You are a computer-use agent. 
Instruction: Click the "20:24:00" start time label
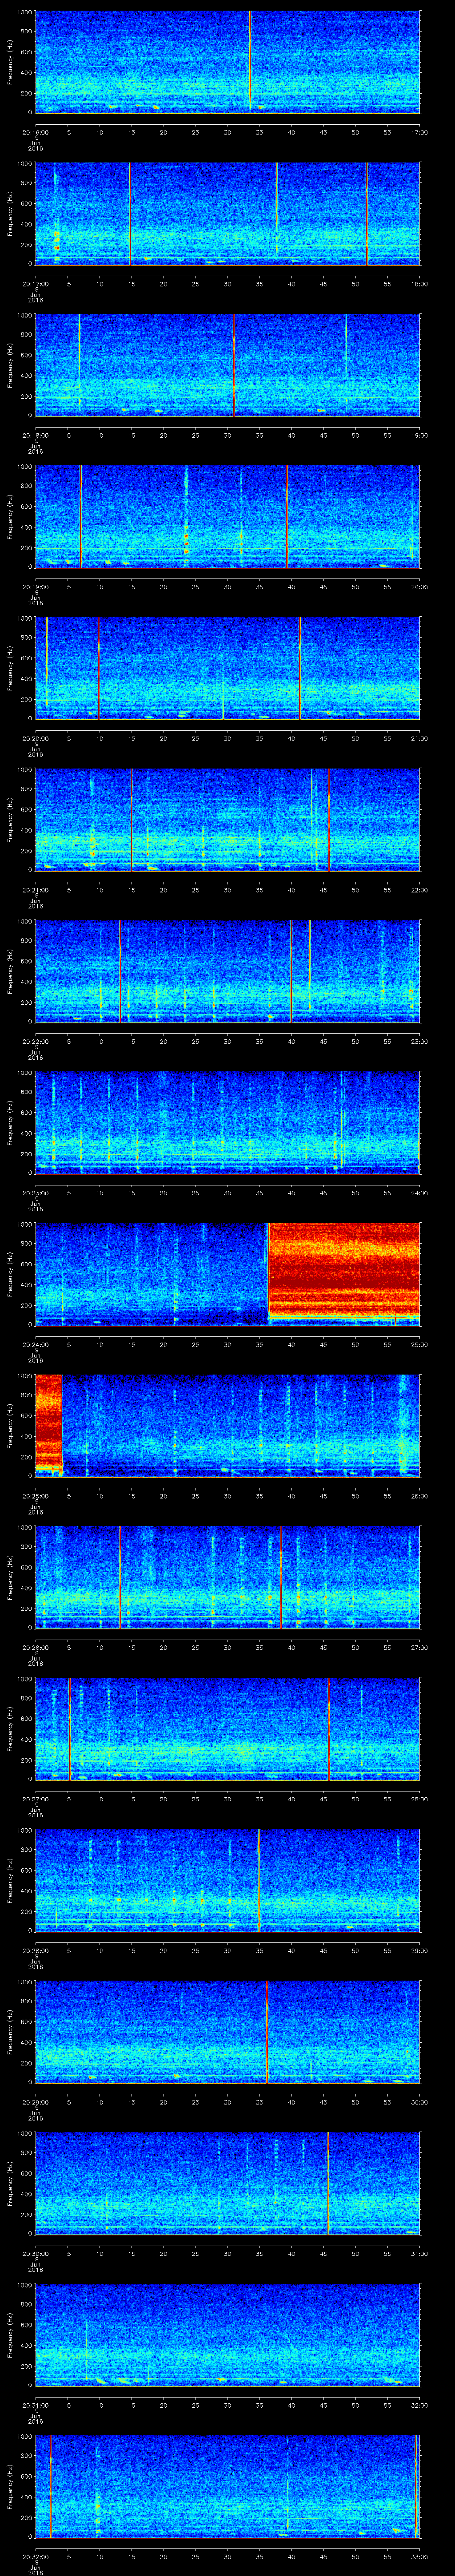pos(35,1344)
